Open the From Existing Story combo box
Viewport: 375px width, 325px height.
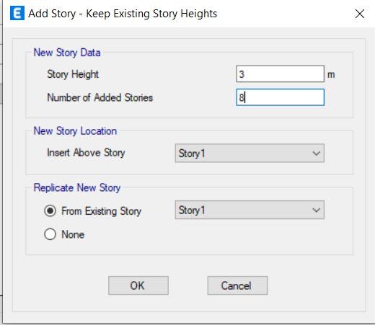point(250,210)
